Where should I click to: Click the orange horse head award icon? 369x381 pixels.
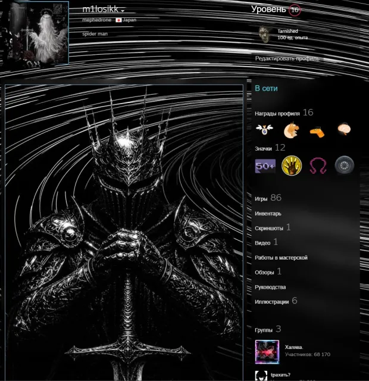291,130
